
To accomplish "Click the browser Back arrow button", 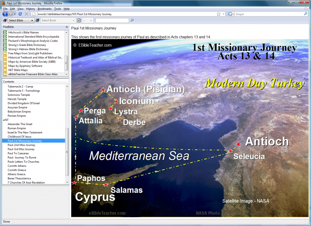I will [5, 14].
